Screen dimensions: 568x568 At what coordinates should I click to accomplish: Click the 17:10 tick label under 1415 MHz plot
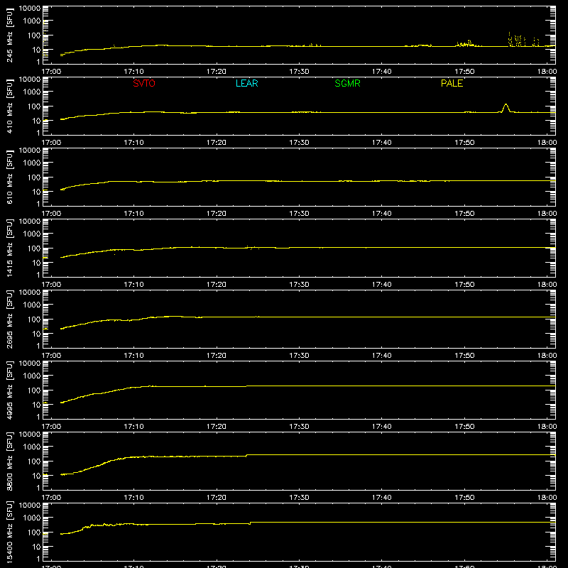[133, 285]
